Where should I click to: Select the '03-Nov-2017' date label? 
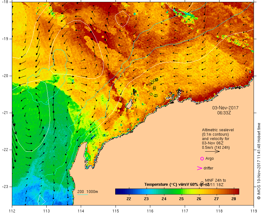[x=225, y=108]
